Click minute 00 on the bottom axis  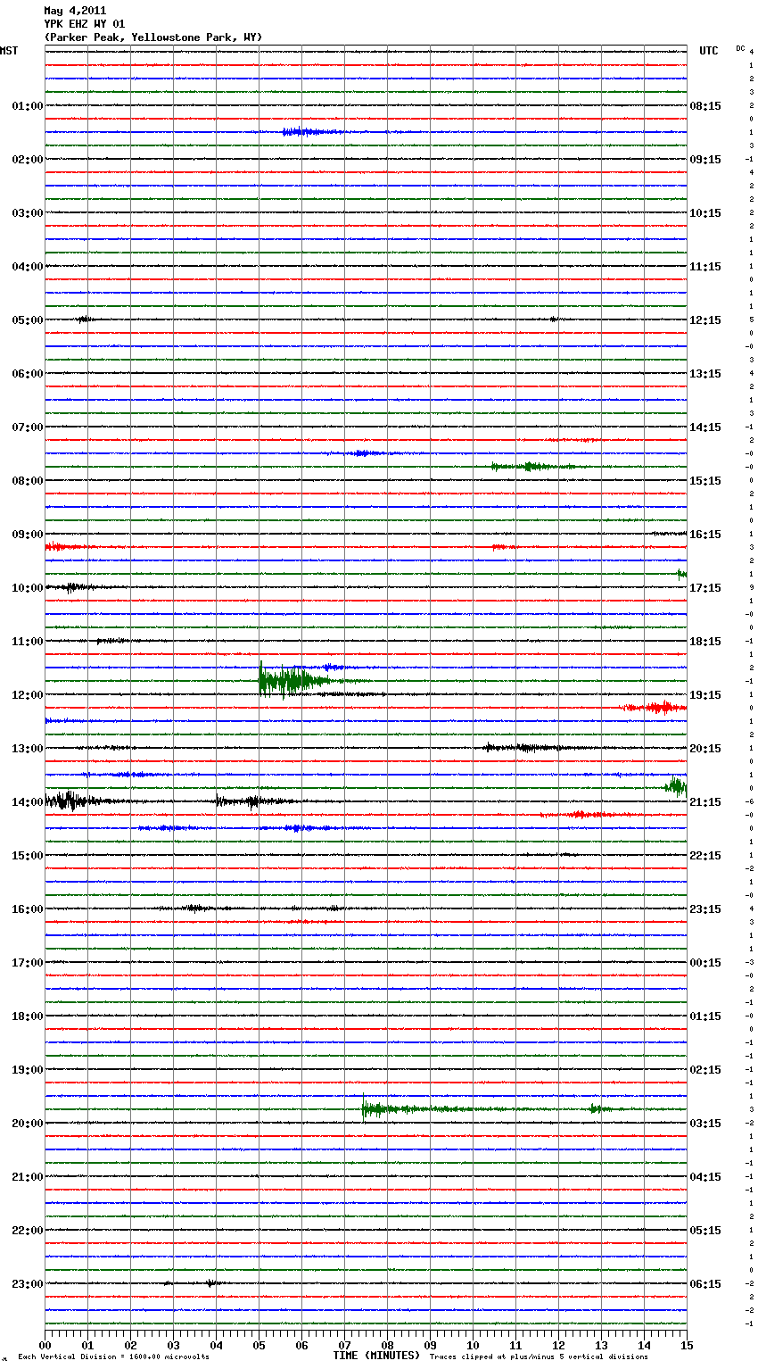45,1345
